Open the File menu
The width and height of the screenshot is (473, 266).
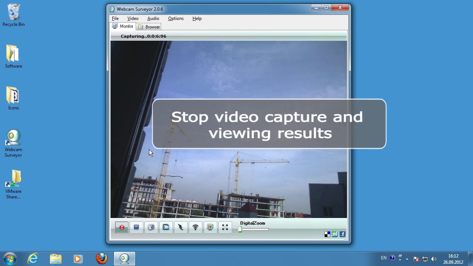click(x=115, y=18)
